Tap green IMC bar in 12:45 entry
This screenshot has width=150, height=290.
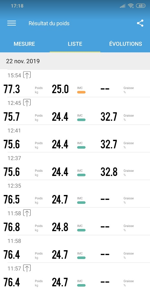pos(81,120)
